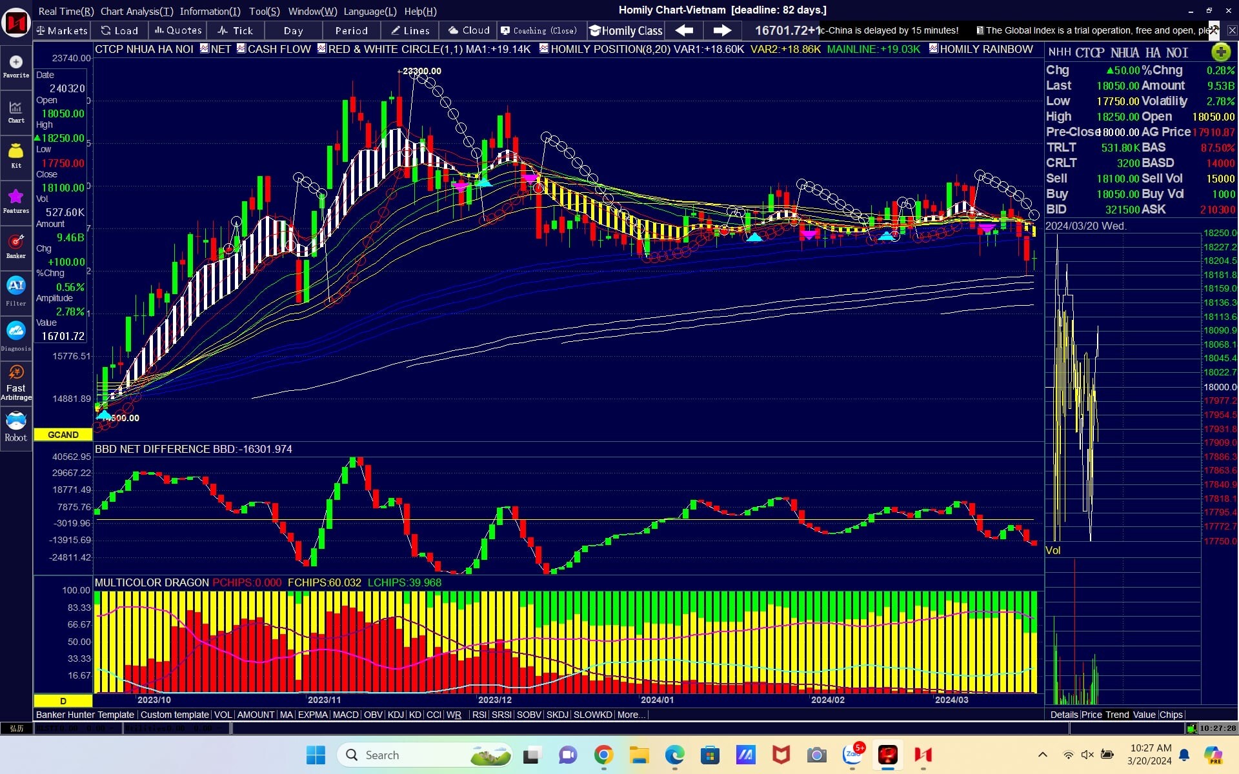Screen dimensions: 1239x774
Task: Open the Robot assistant icon
Action: point(16,428)
